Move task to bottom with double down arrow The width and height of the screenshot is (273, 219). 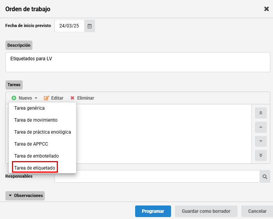click(261, 155)
